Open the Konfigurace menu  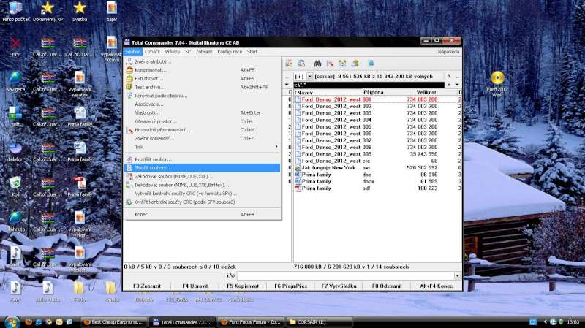(230, 52)
